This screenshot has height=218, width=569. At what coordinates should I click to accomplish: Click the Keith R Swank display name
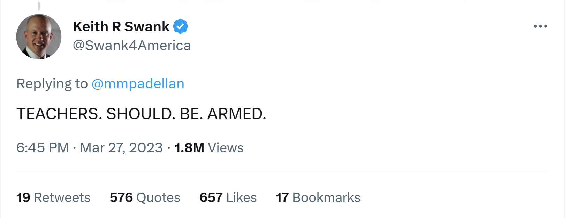point(121,26)
